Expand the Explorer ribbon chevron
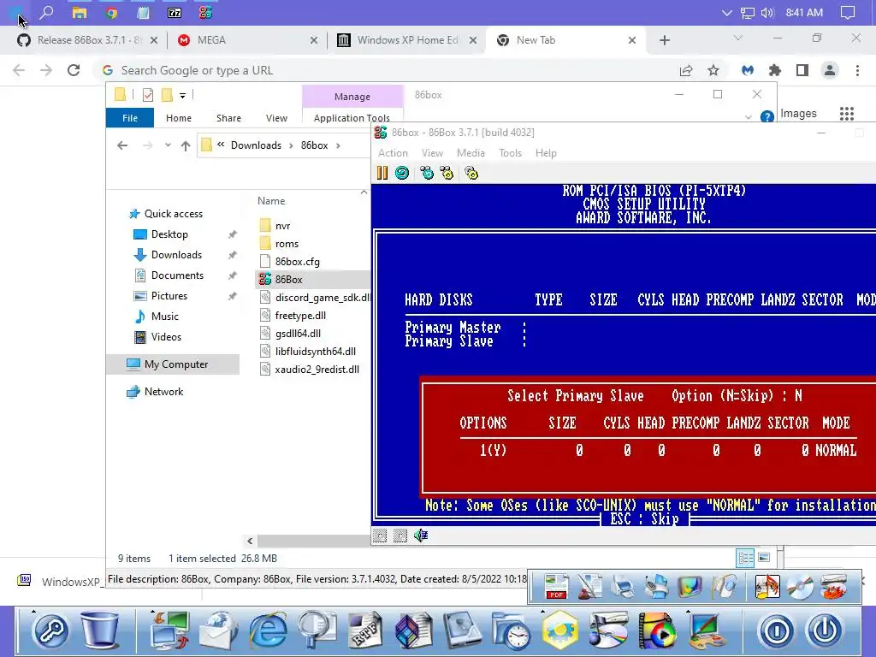The height and width of the screenshot is (657, 876). click(749, 117)
